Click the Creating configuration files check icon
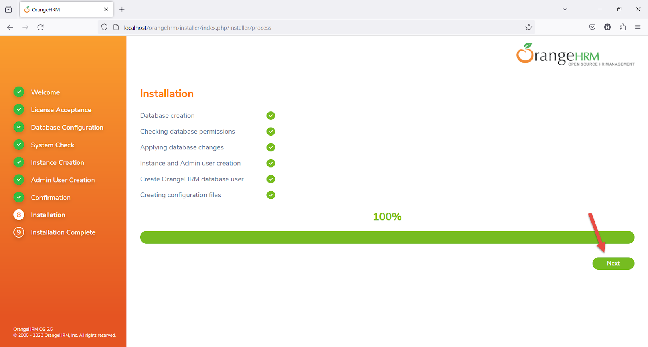Screen dimensions: 648x347 point(271,195)
